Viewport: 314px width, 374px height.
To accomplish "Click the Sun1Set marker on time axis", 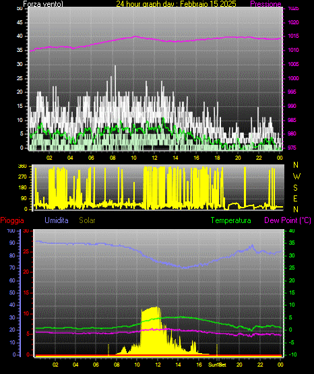I will coord(217,365).
